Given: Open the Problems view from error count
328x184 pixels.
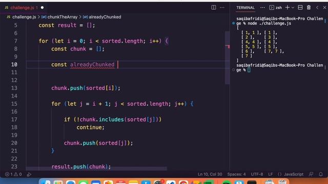Looking at the screenshot, I should tap(13, 174).
